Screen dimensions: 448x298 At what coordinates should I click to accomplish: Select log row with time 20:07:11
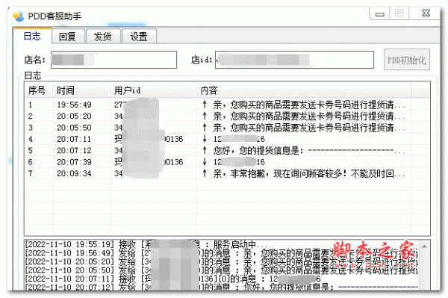tap(227, 139)
